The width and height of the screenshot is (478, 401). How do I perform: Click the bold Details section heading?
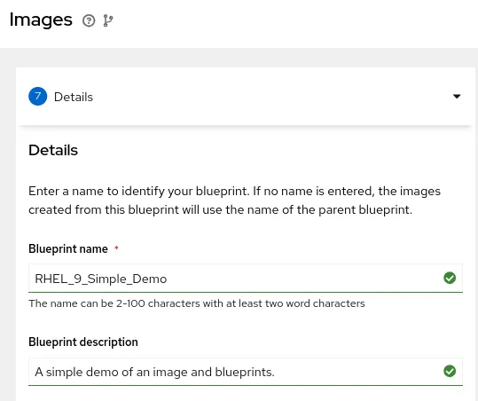(53, 150)
